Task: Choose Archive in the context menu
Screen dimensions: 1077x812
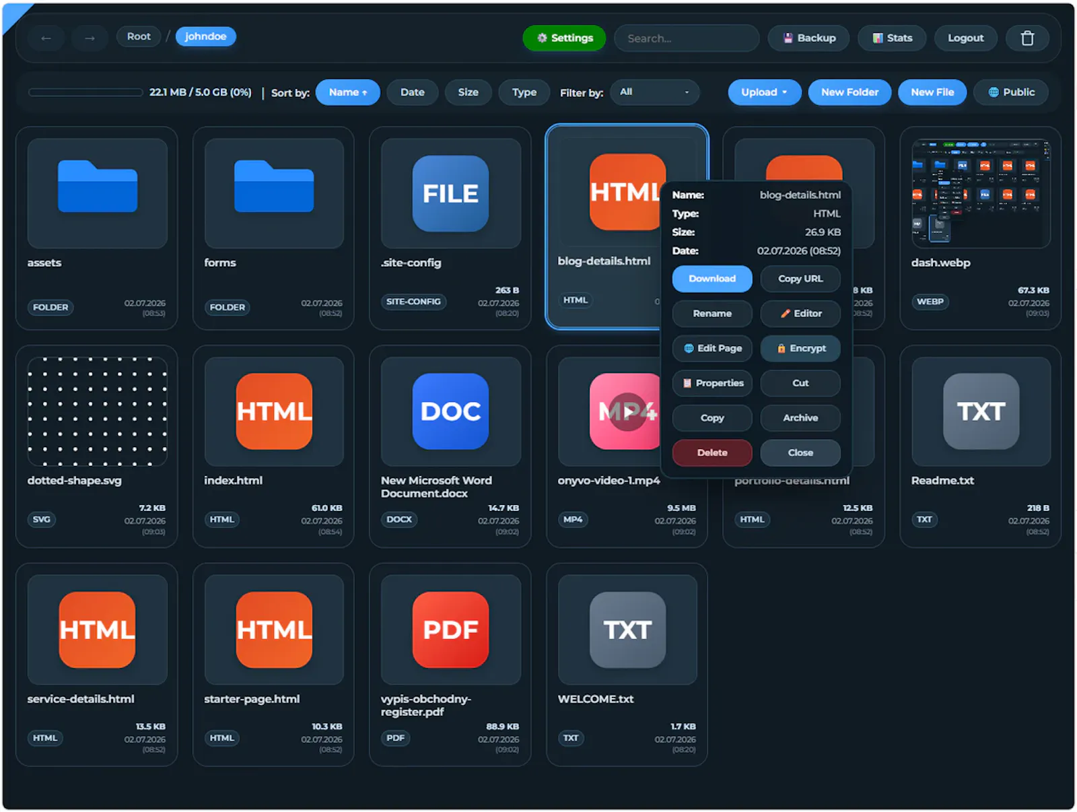Action: [800, 418]
